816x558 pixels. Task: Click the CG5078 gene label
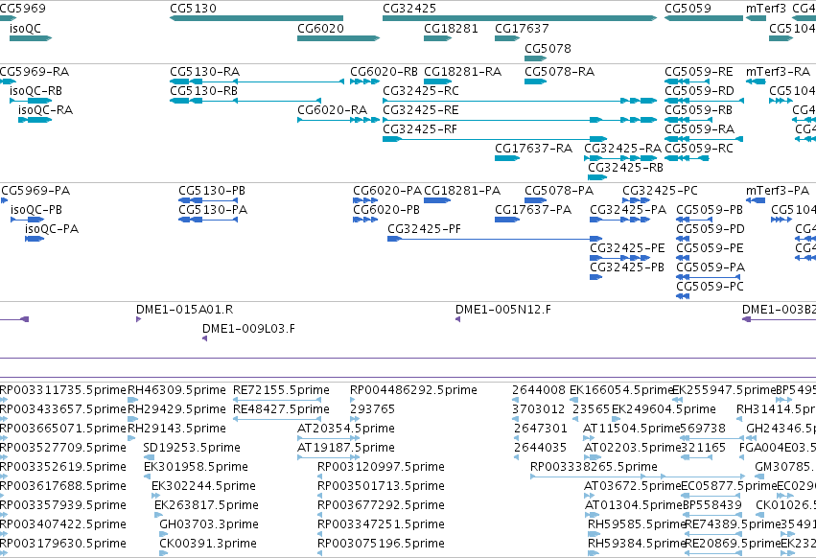click(548, 49)
